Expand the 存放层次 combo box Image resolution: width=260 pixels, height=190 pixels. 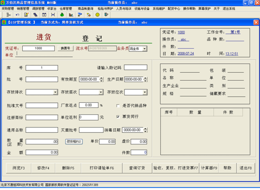pos(101,92)
